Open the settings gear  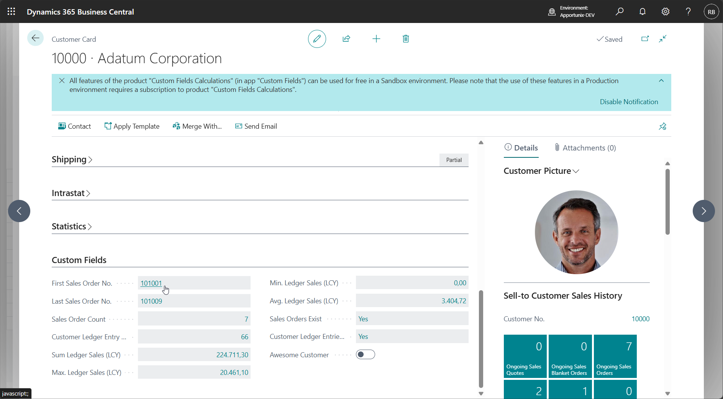(666, 11)
